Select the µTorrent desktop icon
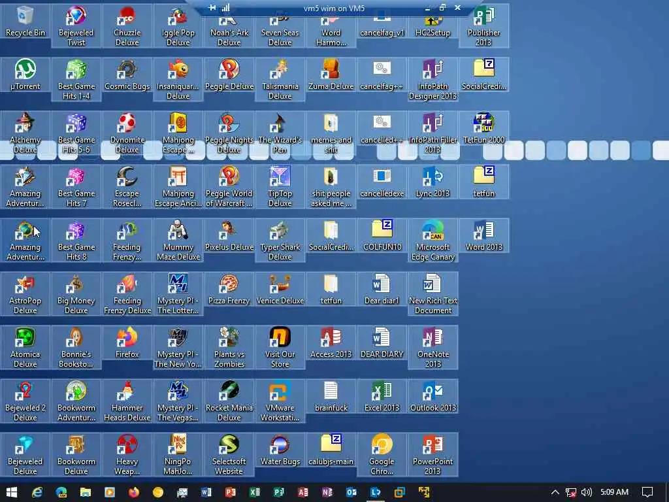Viewport: 669px width, 502px height. coord(25,75)
